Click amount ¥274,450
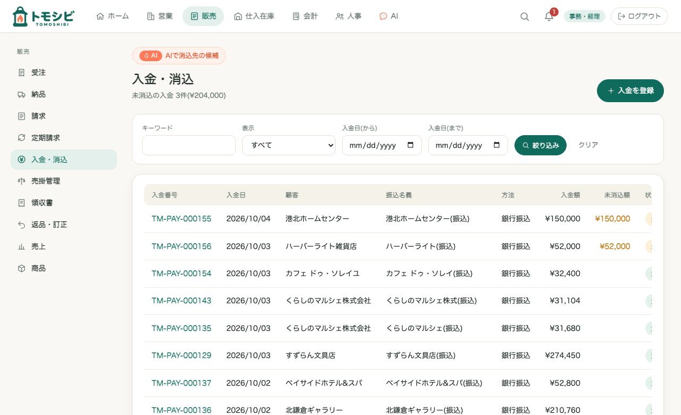 click(x=563, y=355)
